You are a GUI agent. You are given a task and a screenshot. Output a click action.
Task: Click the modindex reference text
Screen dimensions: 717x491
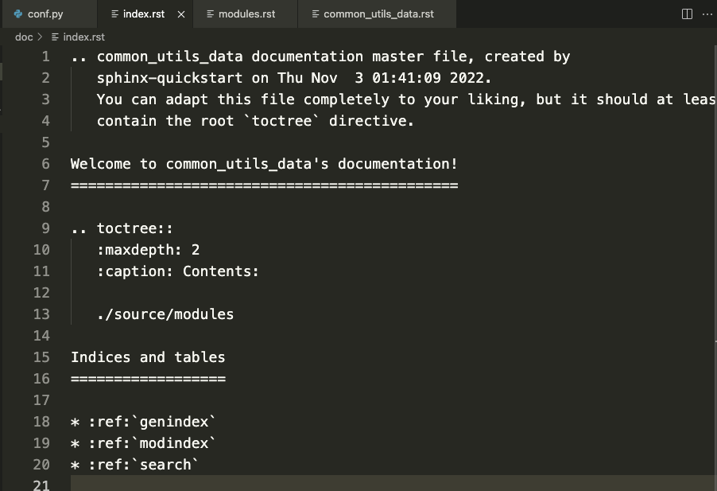click(177, 443)
